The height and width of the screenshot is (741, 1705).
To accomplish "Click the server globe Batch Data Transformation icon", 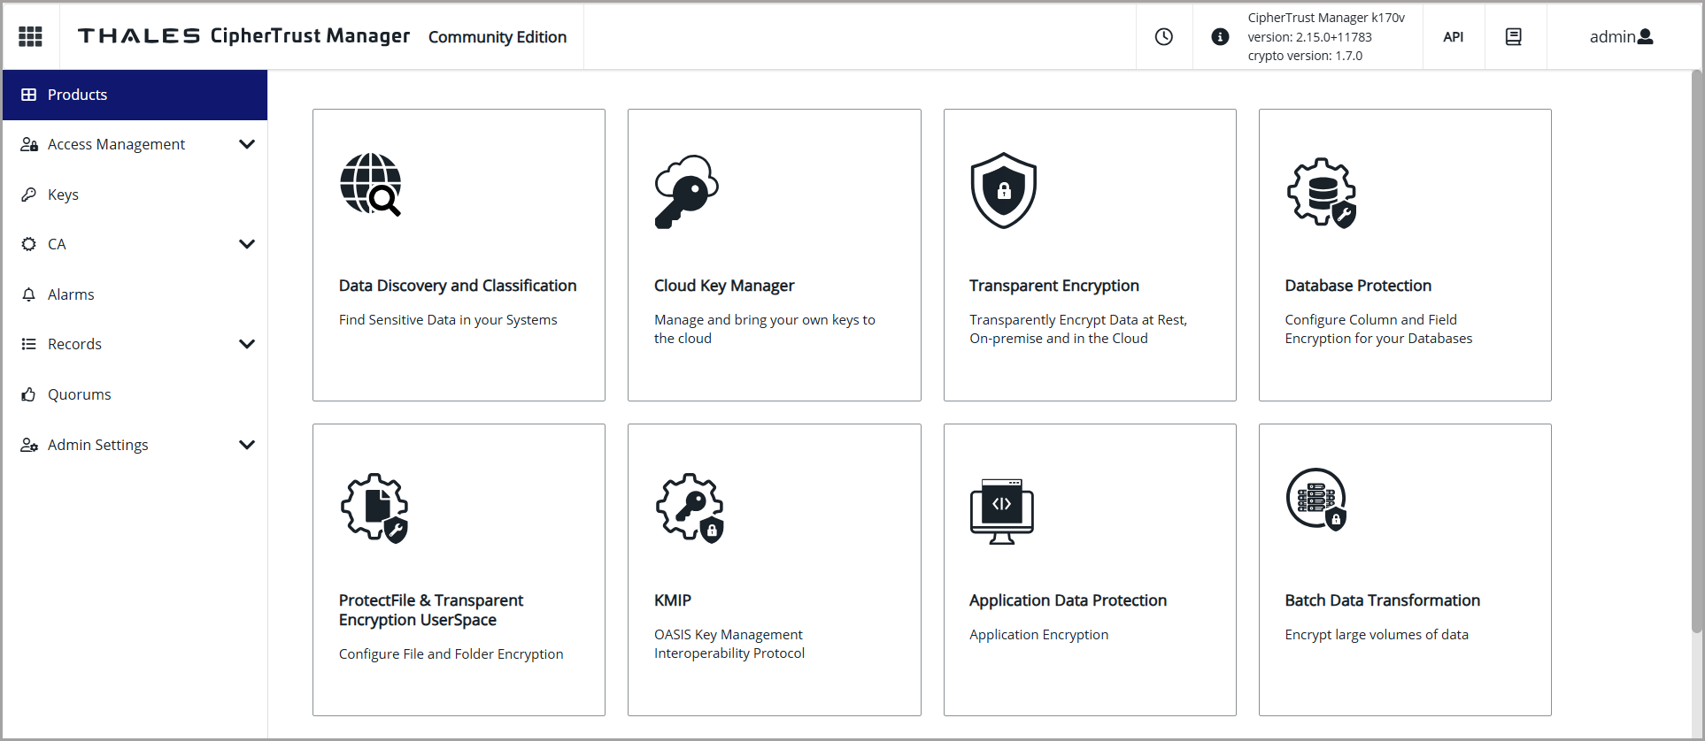I will point(1316,499).
